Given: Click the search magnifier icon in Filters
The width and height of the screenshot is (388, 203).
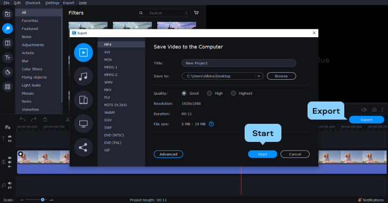Looking at the screenshot, I should (x=141, y=13).
